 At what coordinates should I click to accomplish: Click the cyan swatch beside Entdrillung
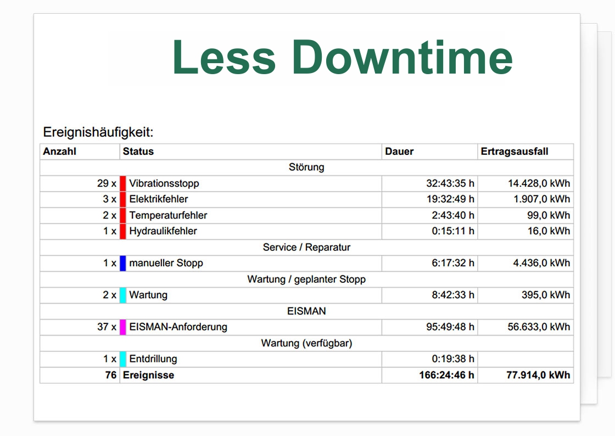point(123,359)
